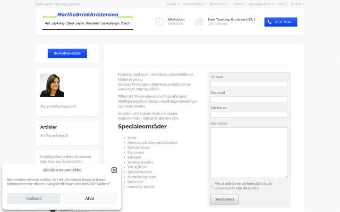Click Stress list item
Screen dimensions: 340x212
pyautogui.click(x=132, y=138)
